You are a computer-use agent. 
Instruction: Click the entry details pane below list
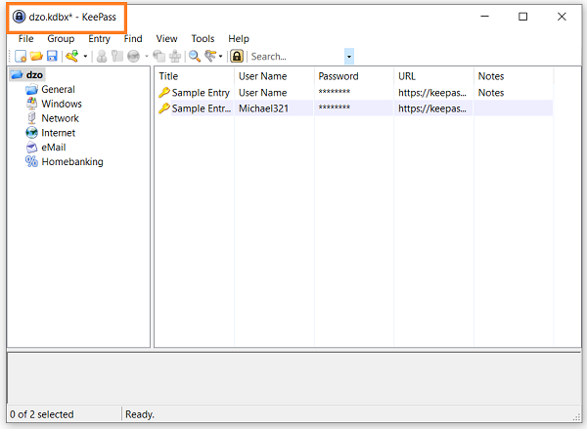[293, 378]
